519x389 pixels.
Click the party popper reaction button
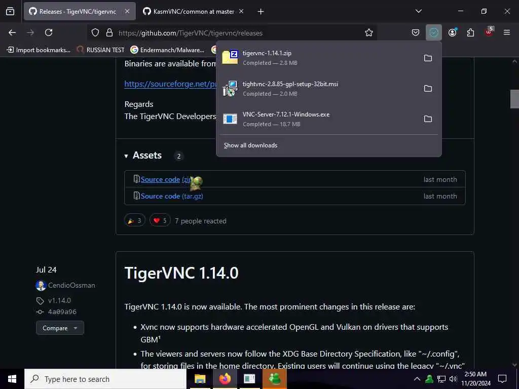tap(135, 221)
